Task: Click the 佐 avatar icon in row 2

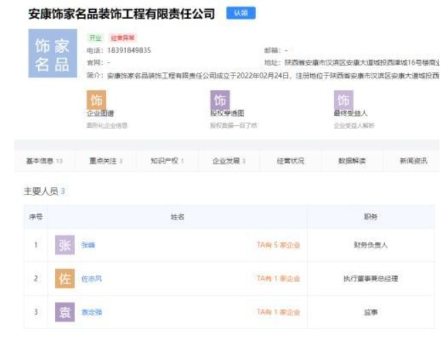Action: click(x=65, y=279)
